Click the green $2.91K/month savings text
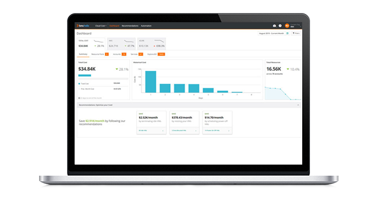Screen dimensions: 373x199 (x=95, y=121)
